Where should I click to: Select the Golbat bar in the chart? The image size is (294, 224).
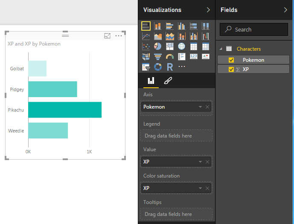pyautogui.click(x=37, y=69)
